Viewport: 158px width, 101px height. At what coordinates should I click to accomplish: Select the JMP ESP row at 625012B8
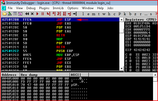click(x=60, y=19)
